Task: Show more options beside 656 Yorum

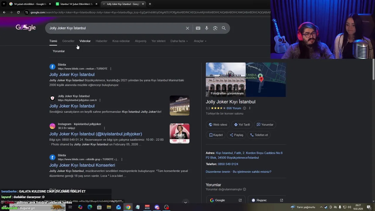Action: tap(250, 108)
